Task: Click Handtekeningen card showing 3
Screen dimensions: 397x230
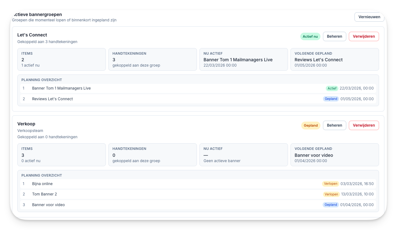Action: pos(152,59)
